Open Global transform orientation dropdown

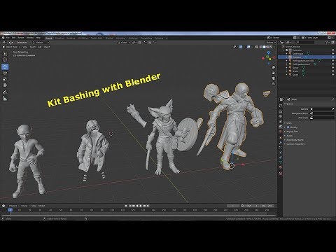(123, 43)
